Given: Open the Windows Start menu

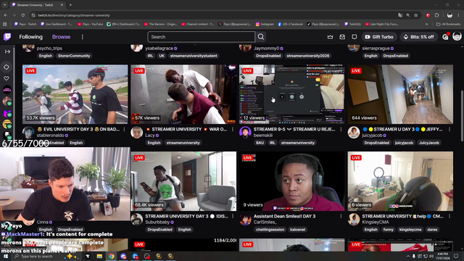Looking at the screenshot, I should (5, 256).
